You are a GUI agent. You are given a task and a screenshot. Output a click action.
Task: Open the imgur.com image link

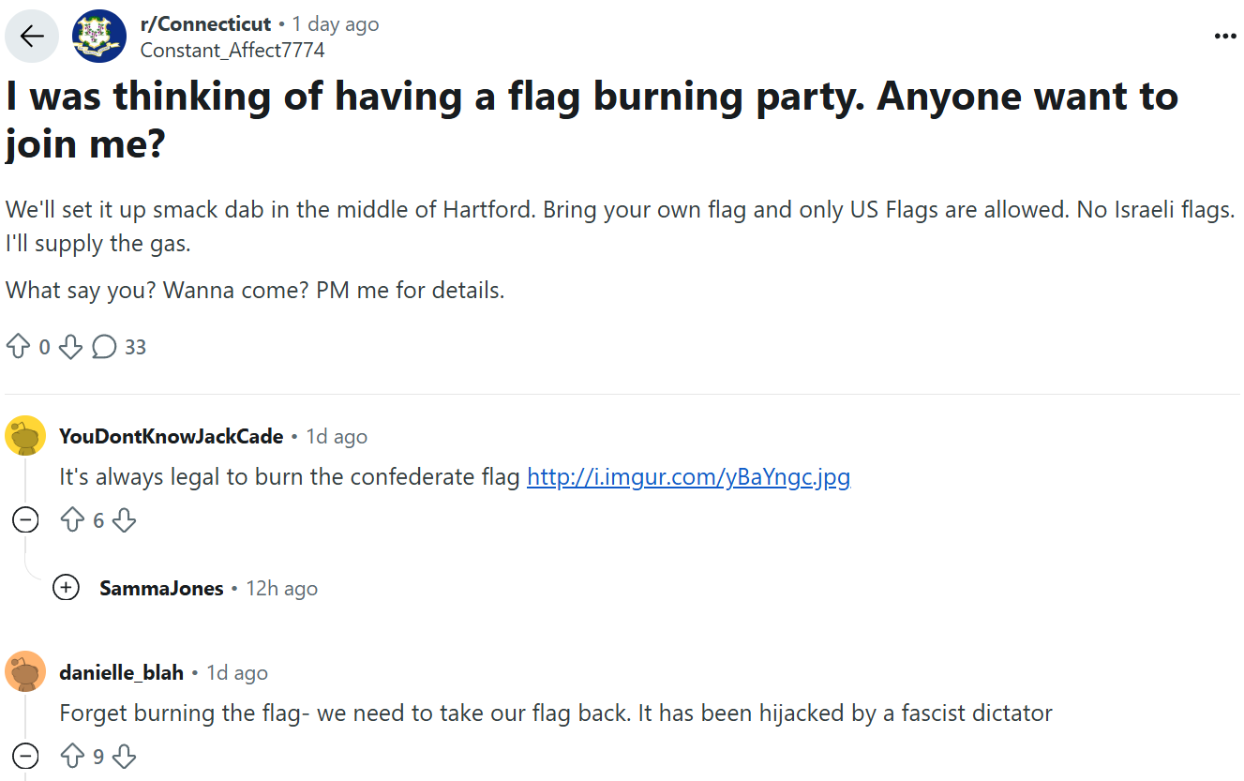pyautogui.click(x=688, y=477)
